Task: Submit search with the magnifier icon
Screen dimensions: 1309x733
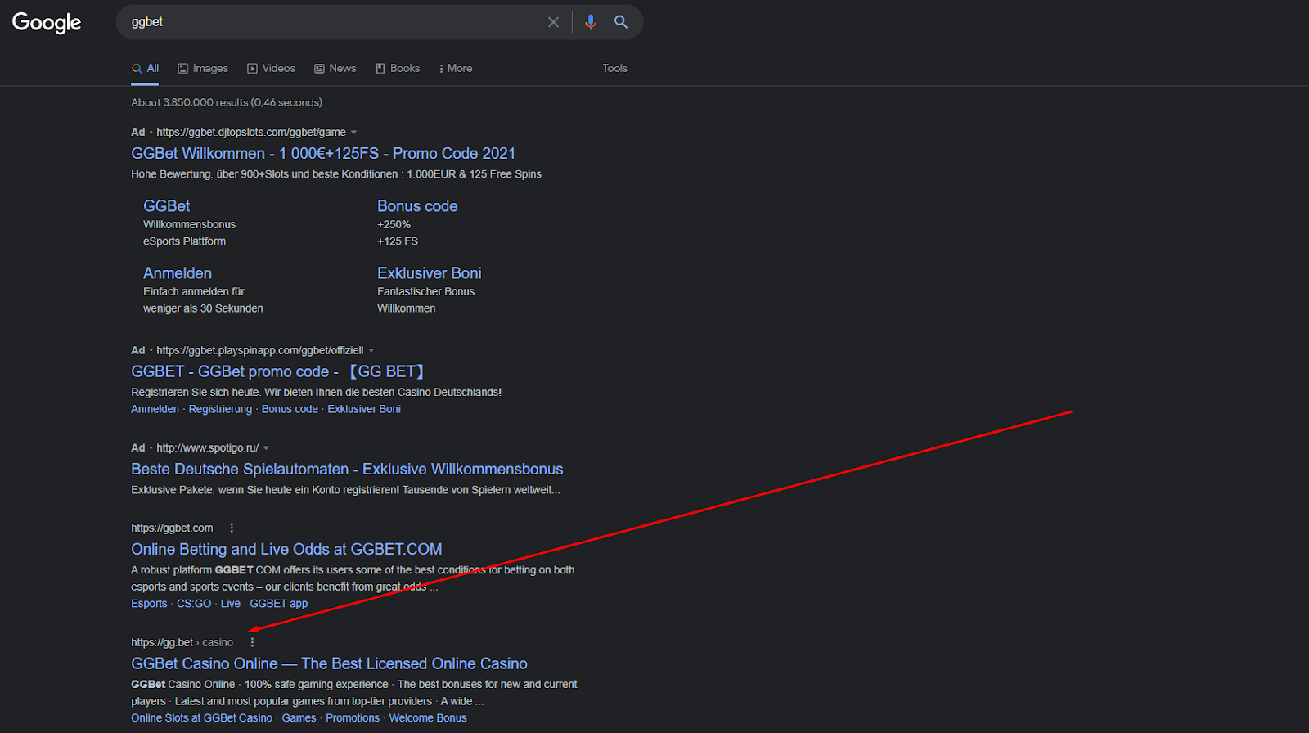Action: coord(621,22)
